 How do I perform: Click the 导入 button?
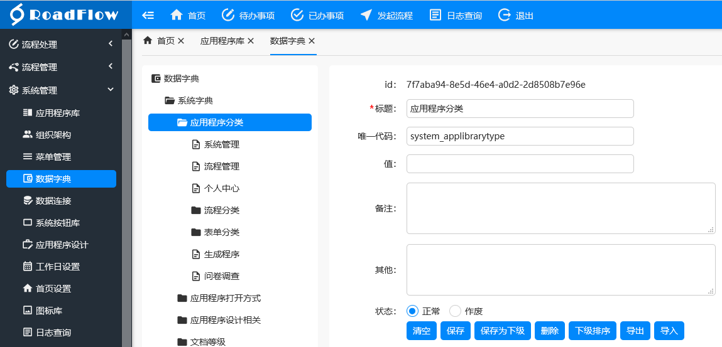pos(669,331)
